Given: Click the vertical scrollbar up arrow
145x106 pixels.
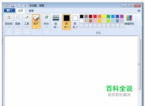Looking at the screenshot, I should pyautogui.click(x=139, y=37).
